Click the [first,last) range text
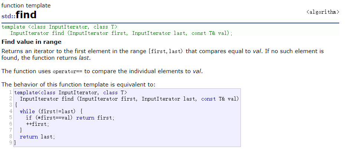 coord(166,51)
